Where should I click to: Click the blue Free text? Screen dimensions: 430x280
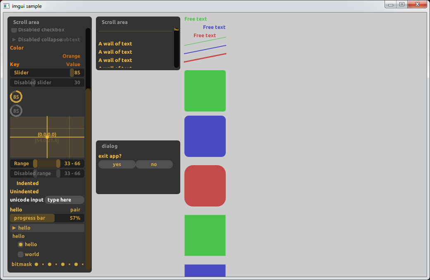[214, 27]
